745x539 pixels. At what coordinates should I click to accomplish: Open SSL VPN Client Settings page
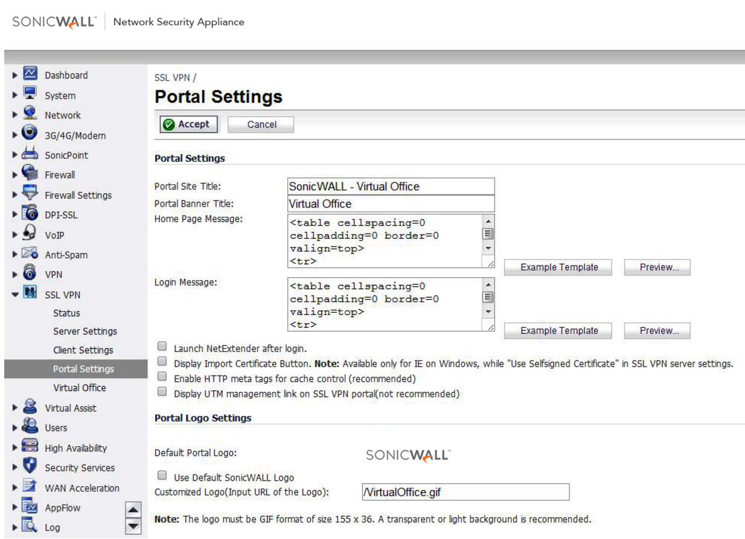pos(83,350)
